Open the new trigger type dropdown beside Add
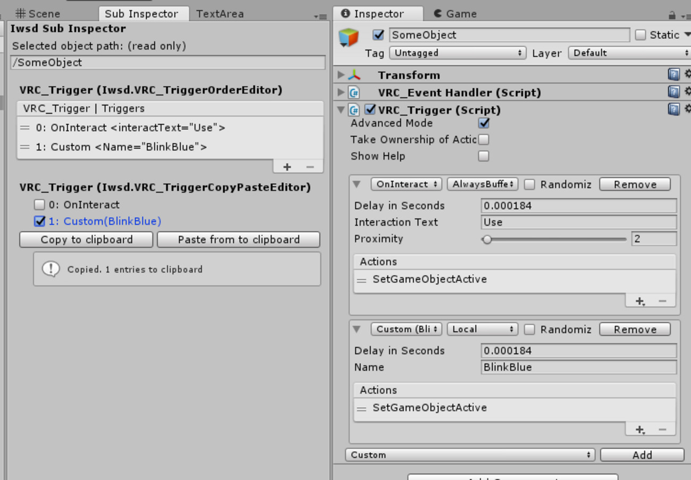This screenshot has height=480, width=691. click(x=470, y=455)
